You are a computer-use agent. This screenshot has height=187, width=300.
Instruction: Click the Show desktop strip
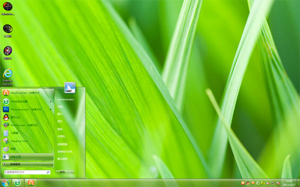click(298, 183)
